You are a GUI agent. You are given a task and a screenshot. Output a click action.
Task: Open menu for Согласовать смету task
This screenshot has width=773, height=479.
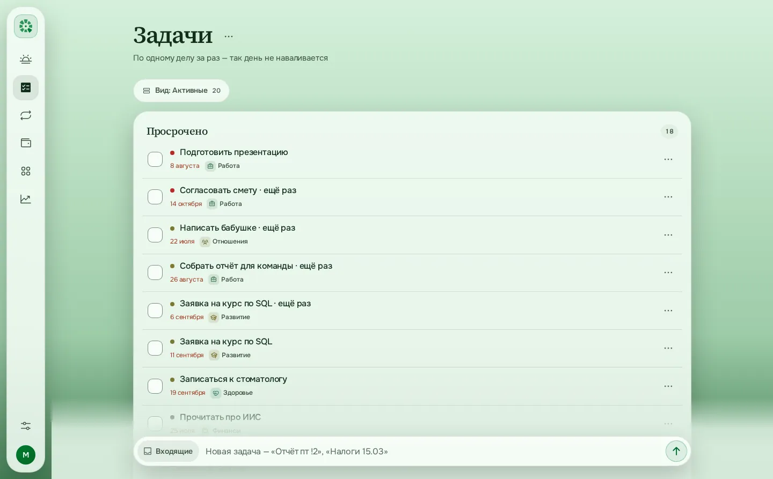pos(668,197)
